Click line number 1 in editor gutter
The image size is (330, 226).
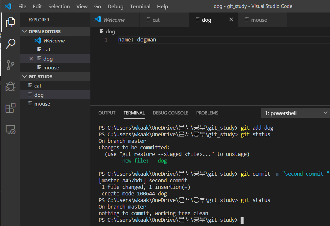(106, 39)
